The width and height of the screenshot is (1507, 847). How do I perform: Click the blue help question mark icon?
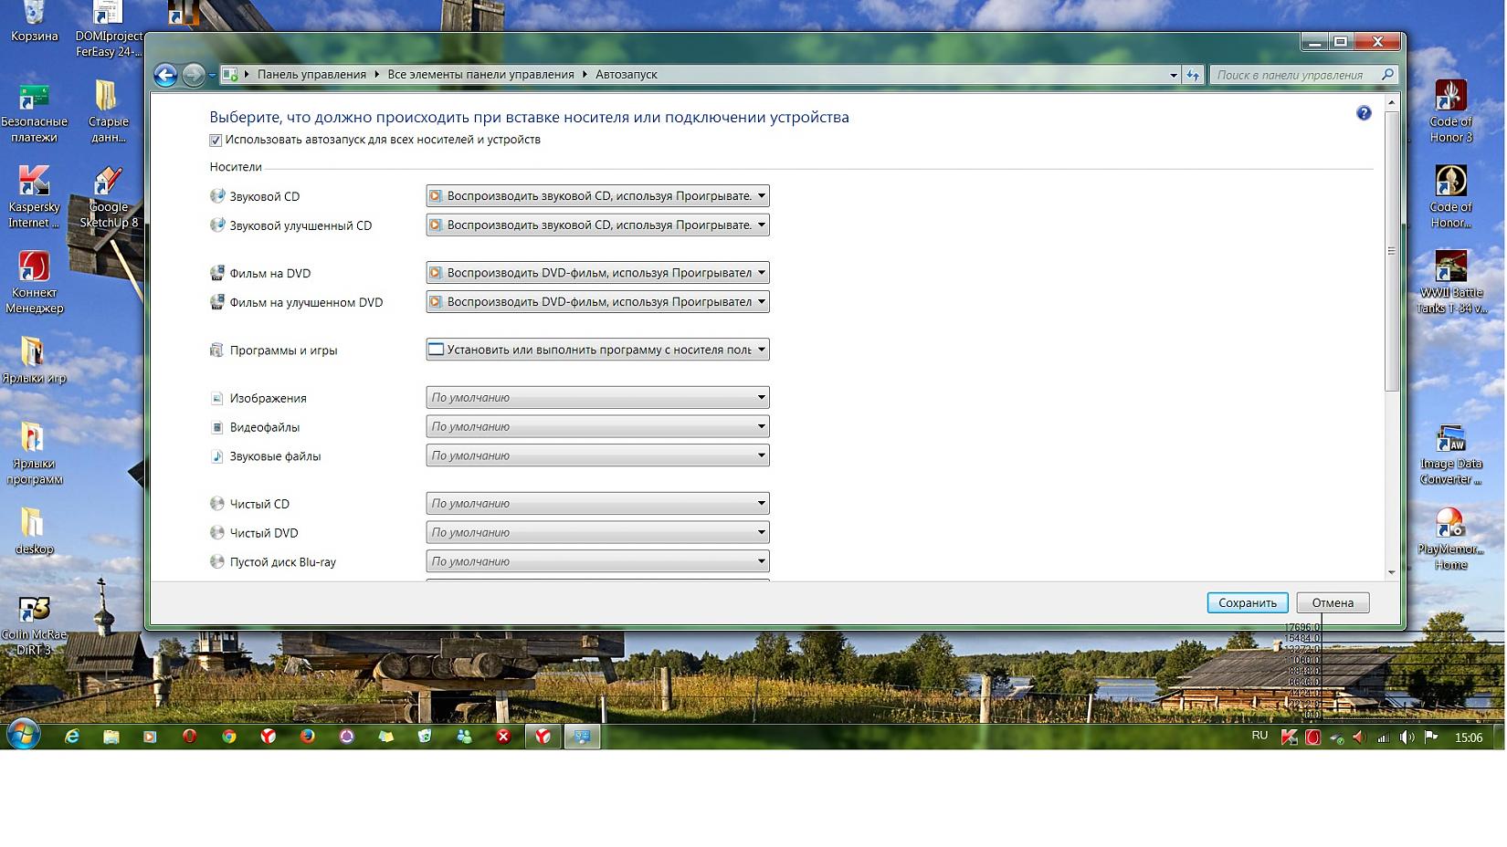coord(1363,113)
